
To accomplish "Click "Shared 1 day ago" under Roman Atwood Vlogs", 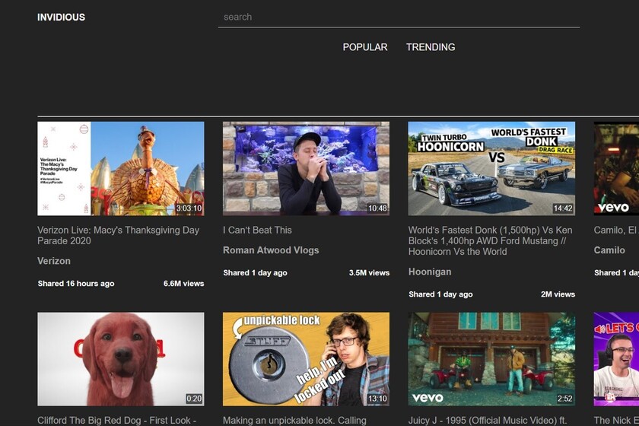I will 255,273.
